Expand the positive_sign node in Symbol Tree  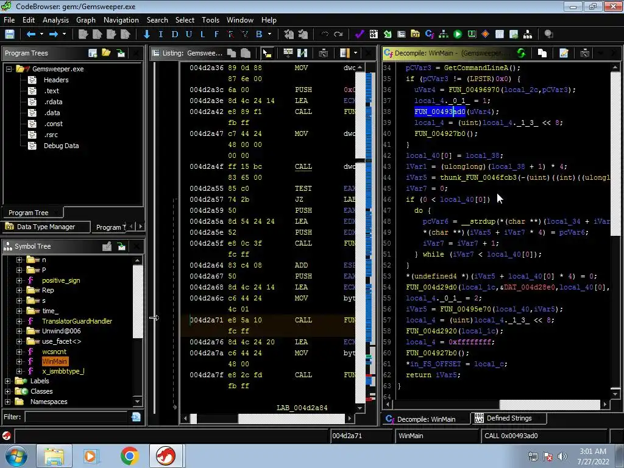point(19,280)
